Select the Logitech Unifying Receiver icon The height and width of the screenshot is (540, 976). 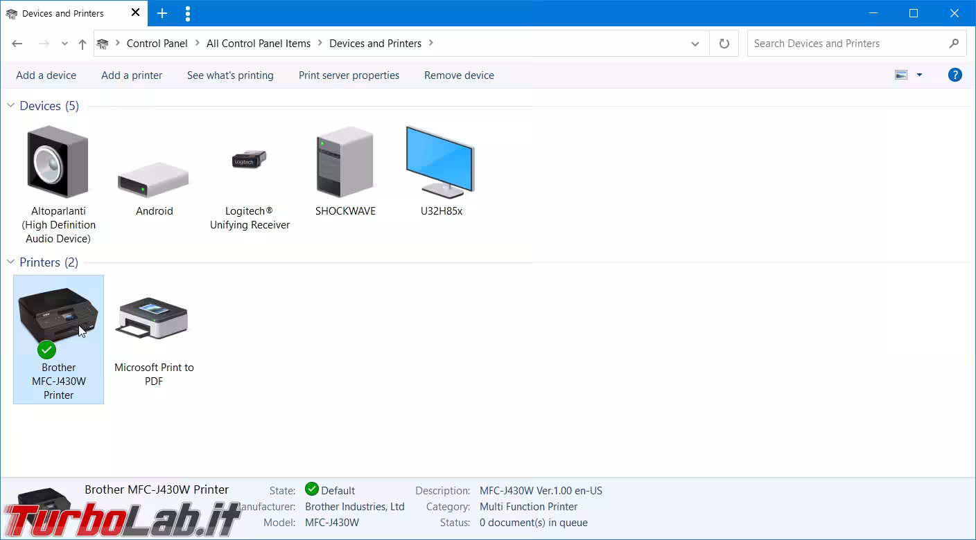[x=250, y=161]
